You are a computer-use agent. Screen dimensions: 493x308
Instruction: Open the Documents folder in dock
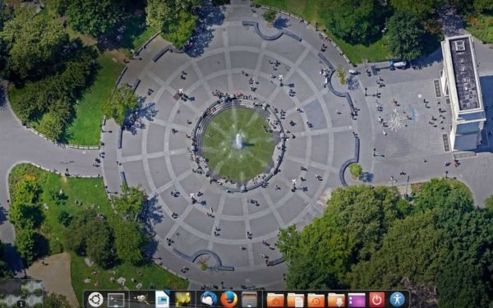[296, 300]
